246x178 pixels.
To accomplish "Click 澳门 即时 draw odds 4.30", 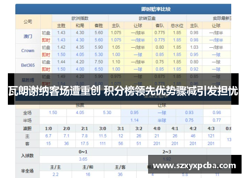I will [x=80, y=40].
